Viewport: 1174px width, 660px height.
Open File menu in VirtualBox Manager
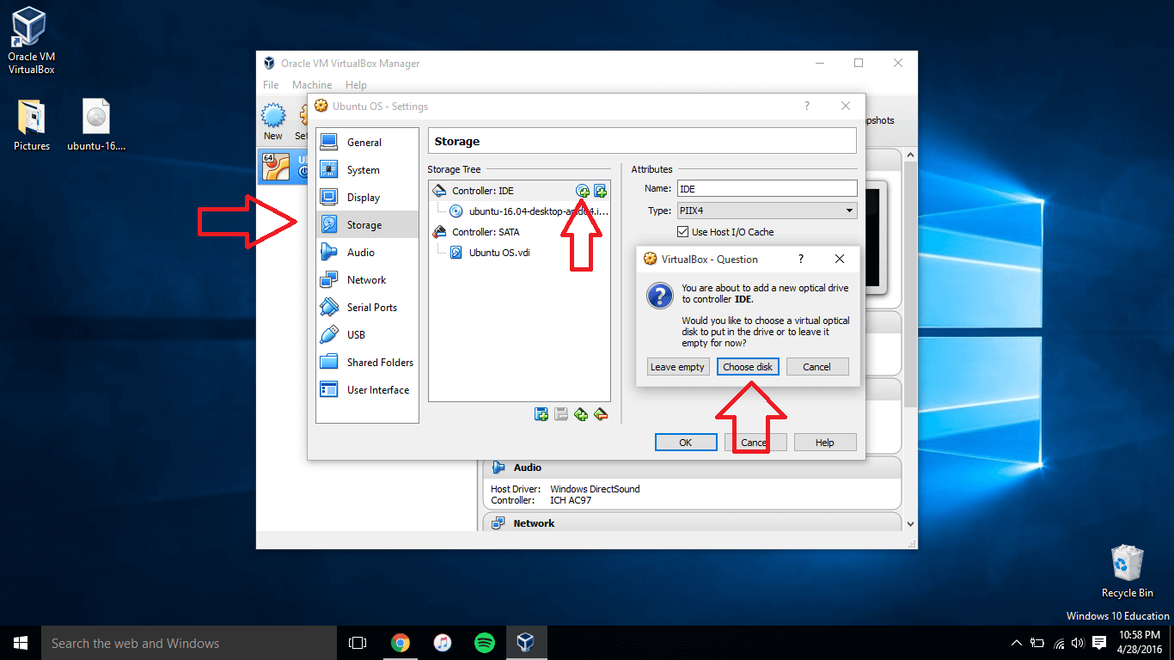tap(271, 85)
